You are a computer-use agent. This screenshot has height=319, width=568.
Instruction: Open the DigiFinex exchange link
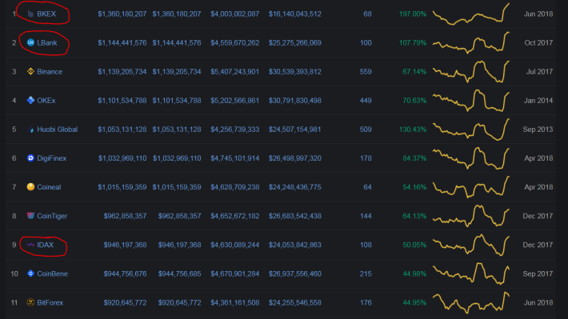click(51, 158)
